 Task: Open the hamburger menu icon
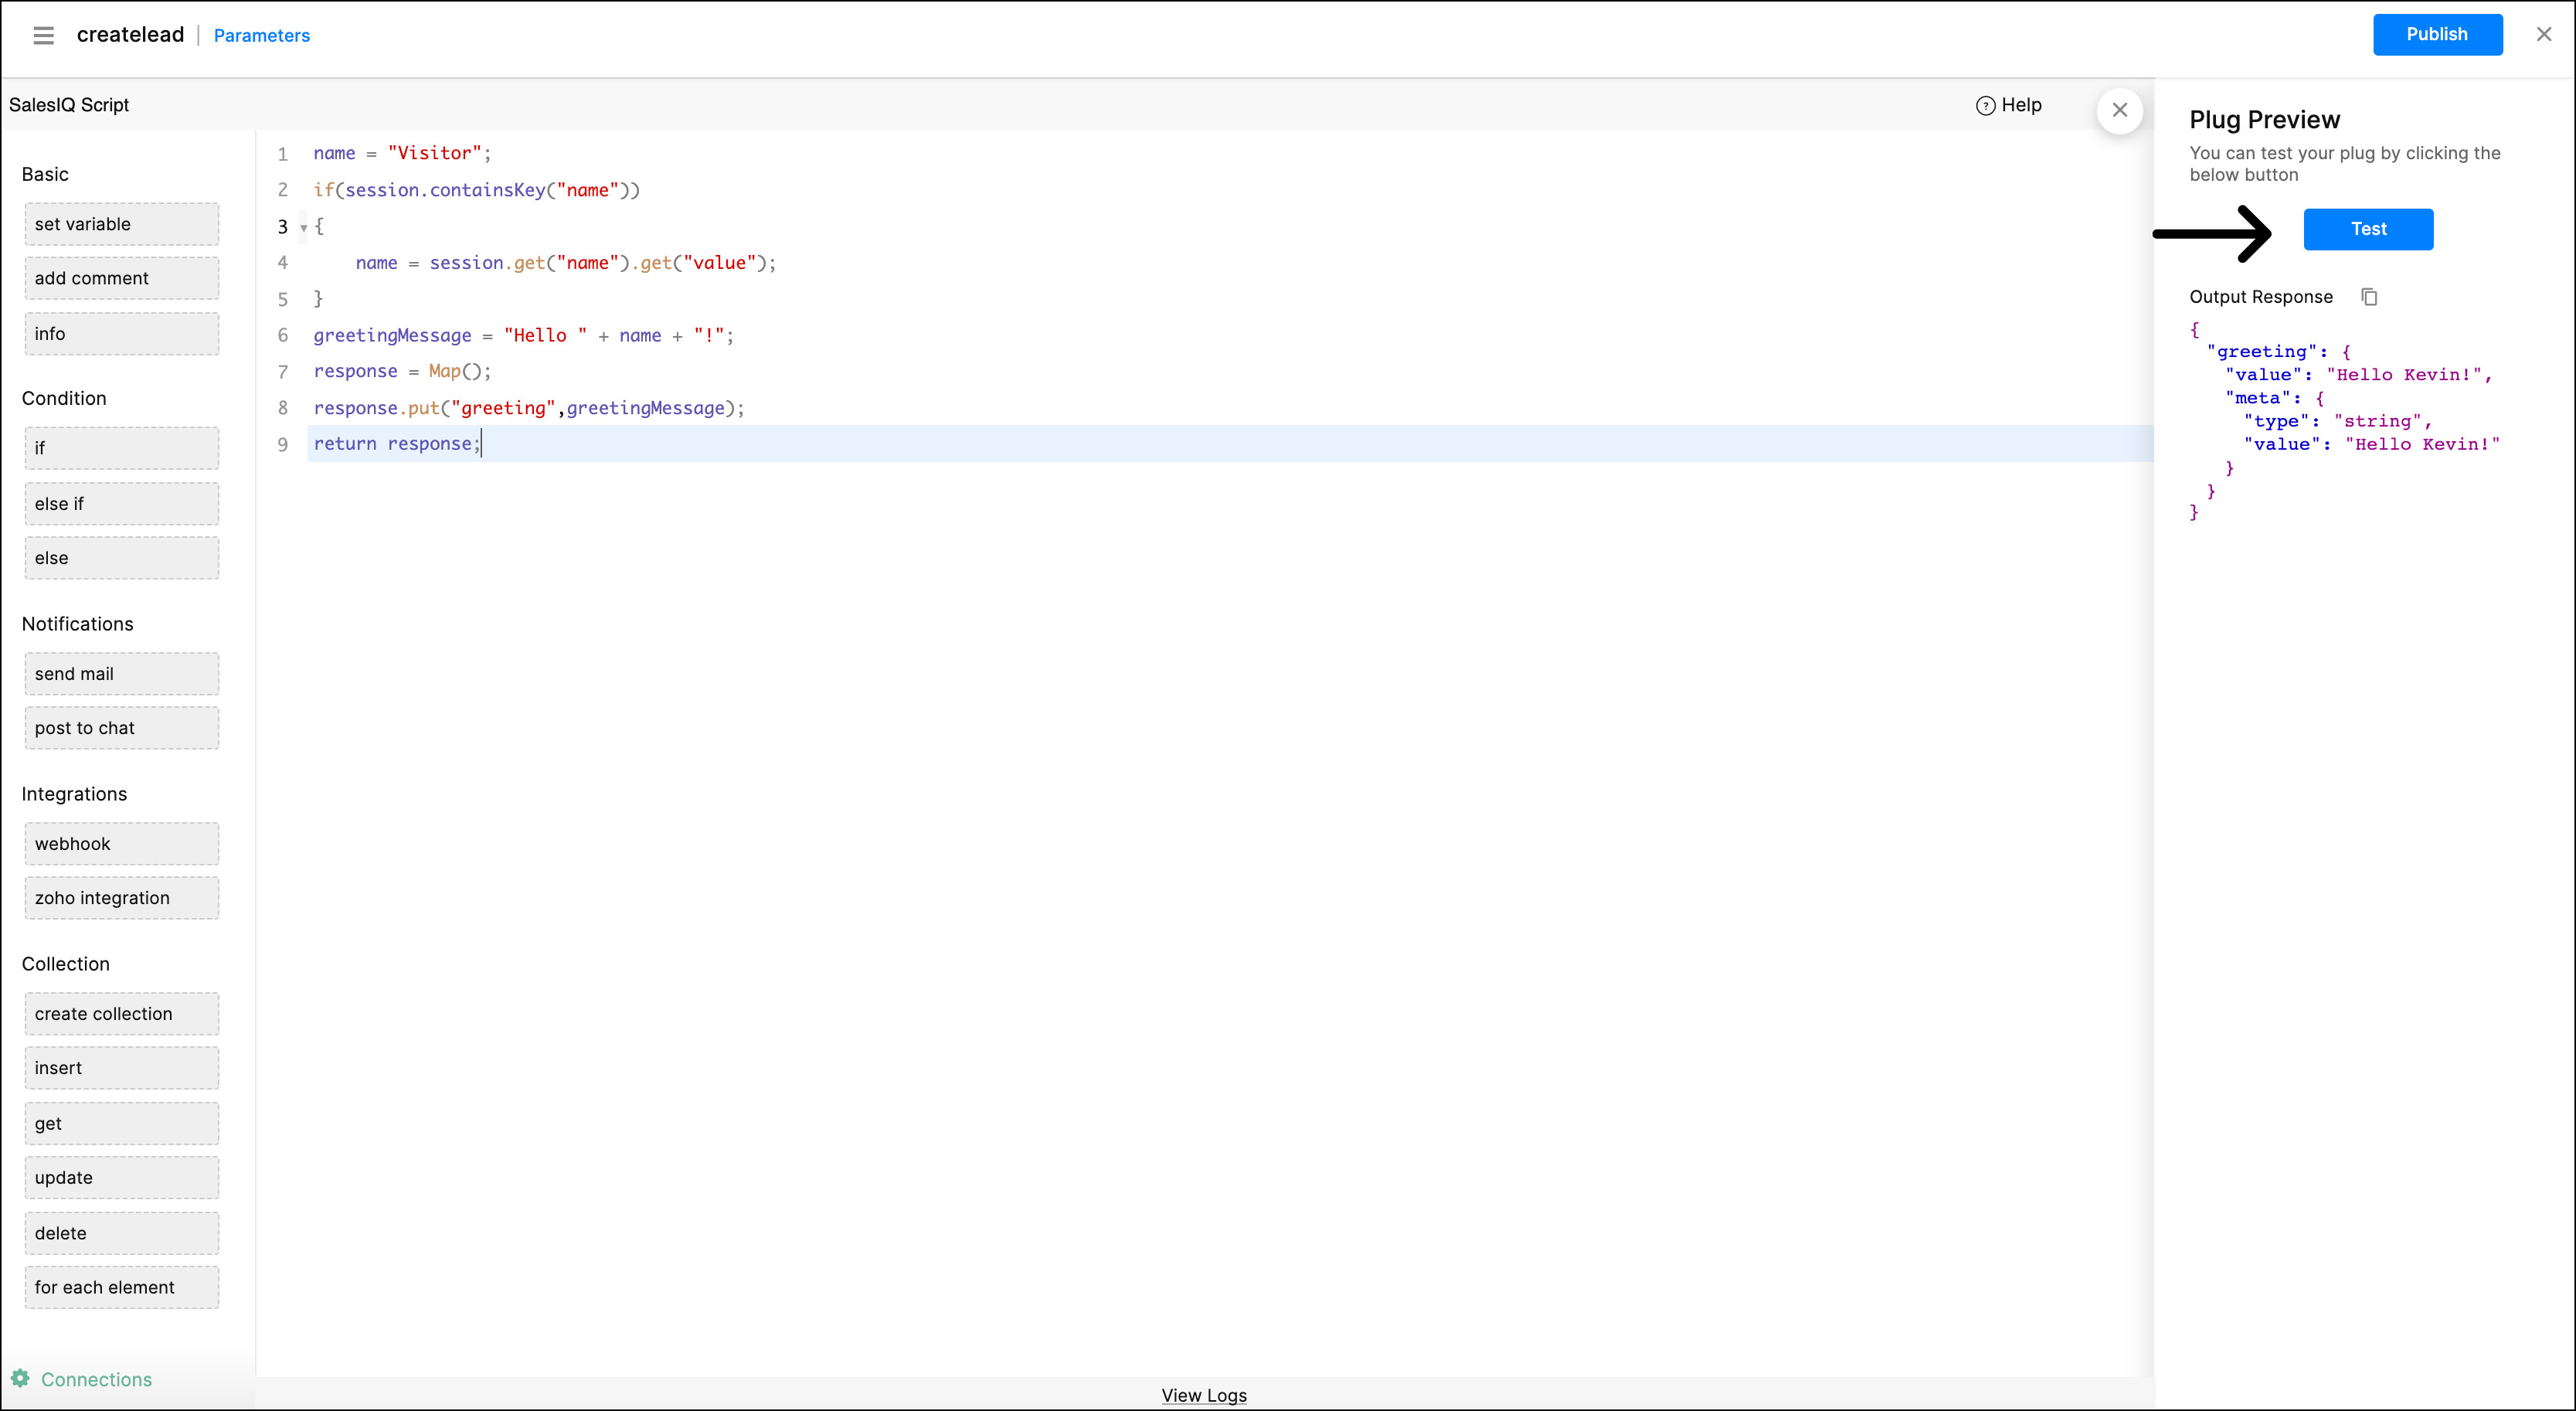pyautogui.click(x=43, y=35)
